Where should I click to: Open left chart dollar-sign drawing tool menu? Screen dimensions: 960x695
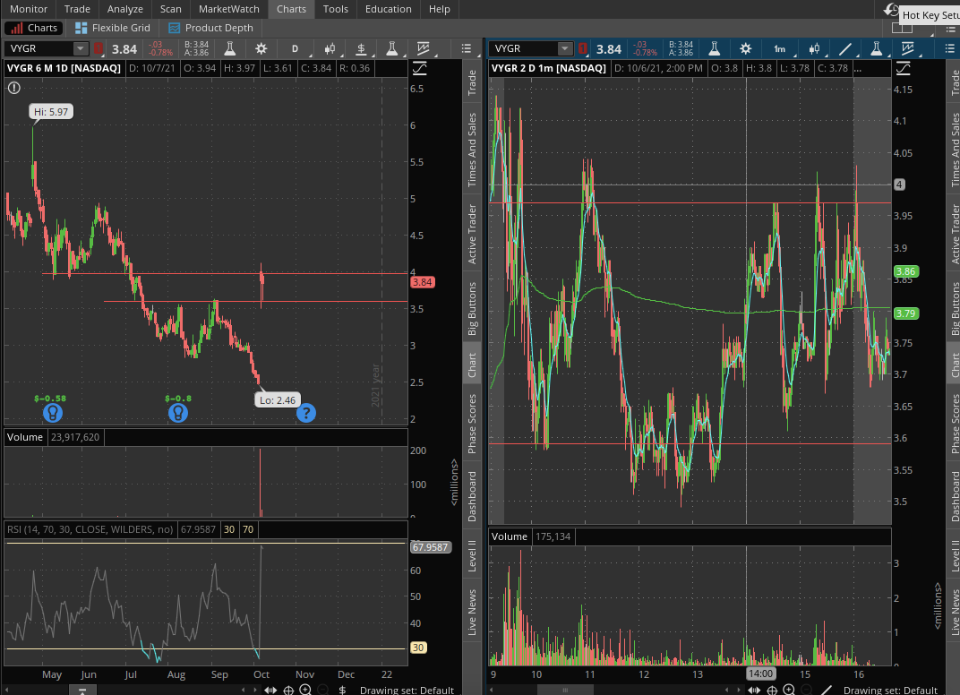pyautogui.click(x=361, y=48)
